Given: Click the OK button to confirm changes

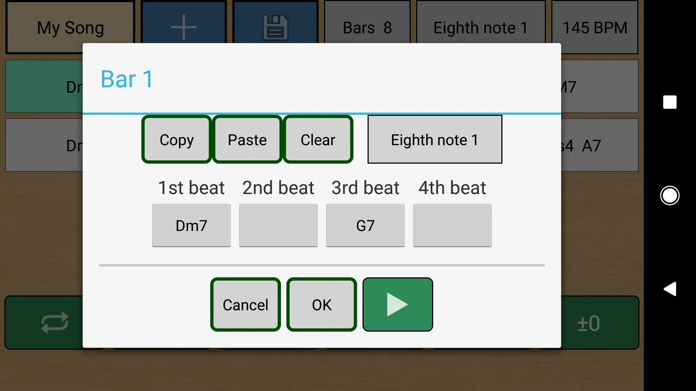Looking at the screenshot, I should (x=322, y=304).
